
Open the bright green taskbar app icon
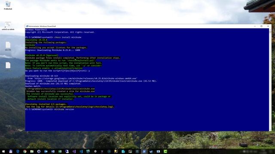[x=165, y=151]
